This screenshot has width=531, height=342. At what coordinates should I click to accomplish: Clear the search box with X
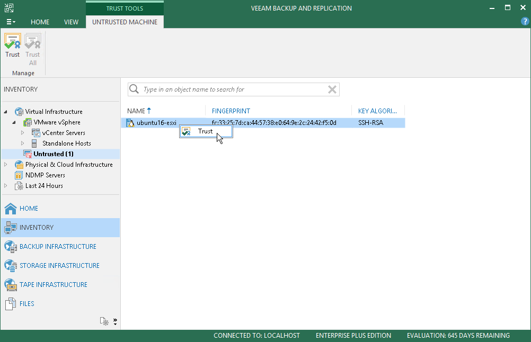332,89
